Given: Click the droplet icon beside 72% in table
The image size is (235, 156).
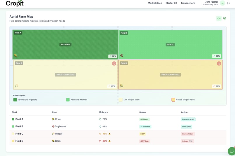Looking at the screenshot, I should tap(100, 119).
